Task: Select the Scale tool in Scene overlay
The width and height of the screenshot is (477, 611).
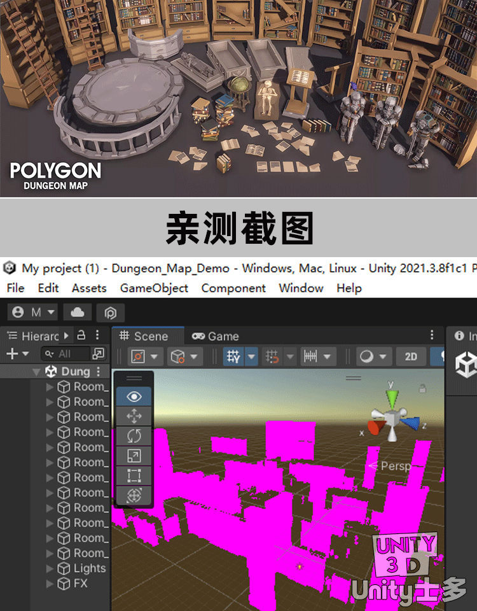Action: pos(134,456)
